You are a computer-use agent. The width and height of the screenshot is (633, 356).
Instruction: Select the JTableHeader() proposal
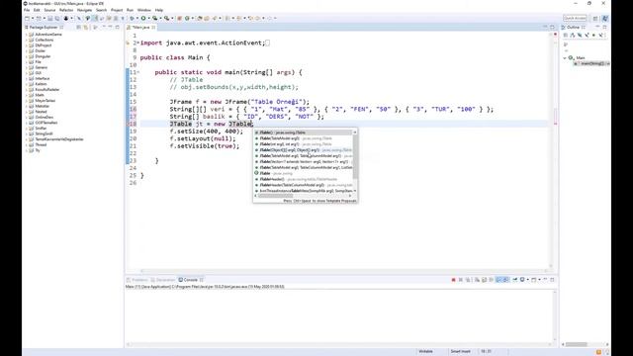[x=304, y=179]
